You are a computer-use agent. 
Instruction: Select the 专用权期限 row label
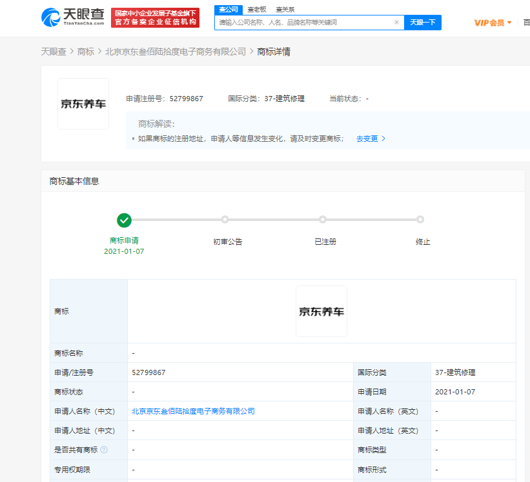pyautogui.click(x=72, y=470)
